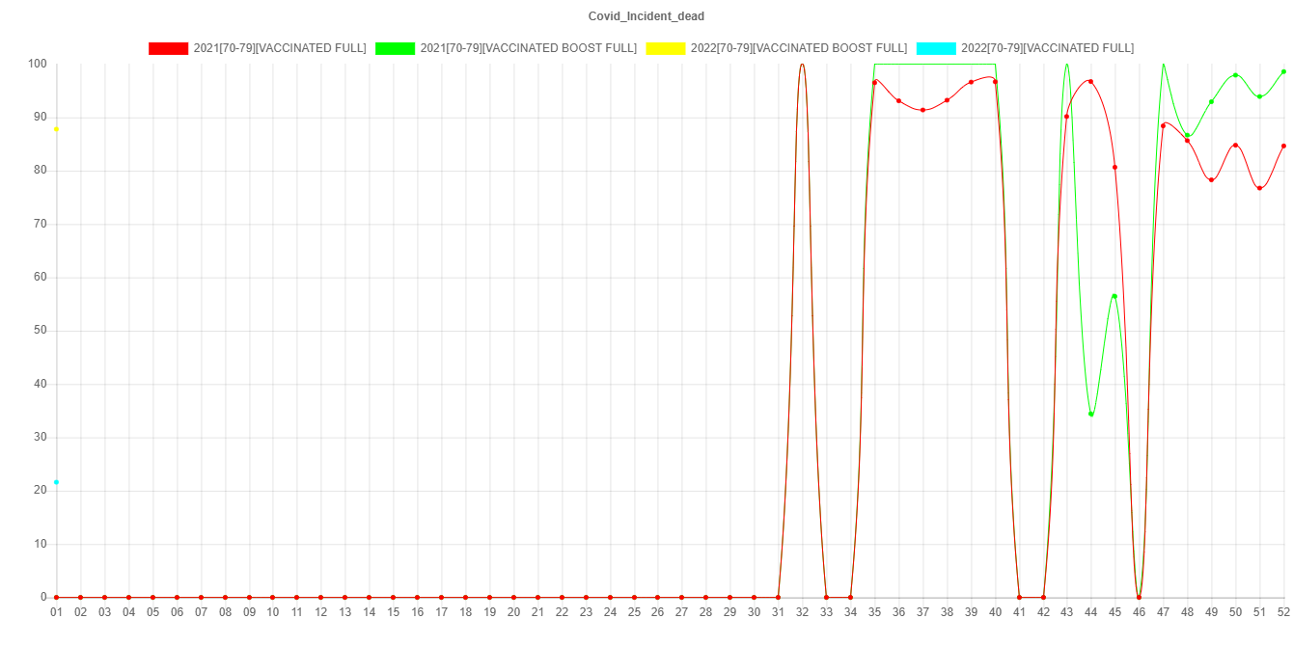1293x646 pixels.
Task: Click the red data point at week 37
Action: pos(922,111)
